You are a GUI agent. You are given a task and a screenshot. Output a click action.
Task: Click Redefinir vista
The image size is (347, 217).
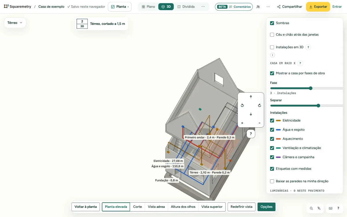click(241, 207)
